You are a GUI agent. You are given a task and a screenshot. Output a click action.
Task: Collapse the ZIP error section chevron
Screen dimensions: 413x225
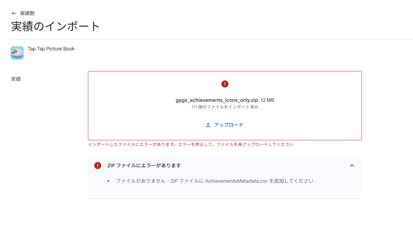pyautogui.click(x=352, y=166)
